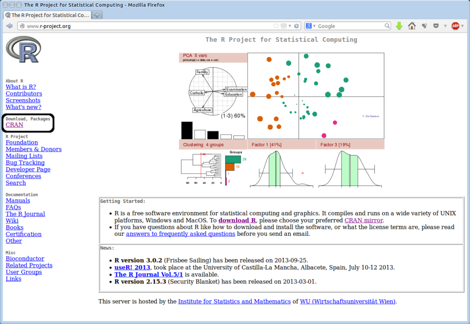
Task: Open the Adblock Plus dropdown arrow
Action: (x=463, y=26)
